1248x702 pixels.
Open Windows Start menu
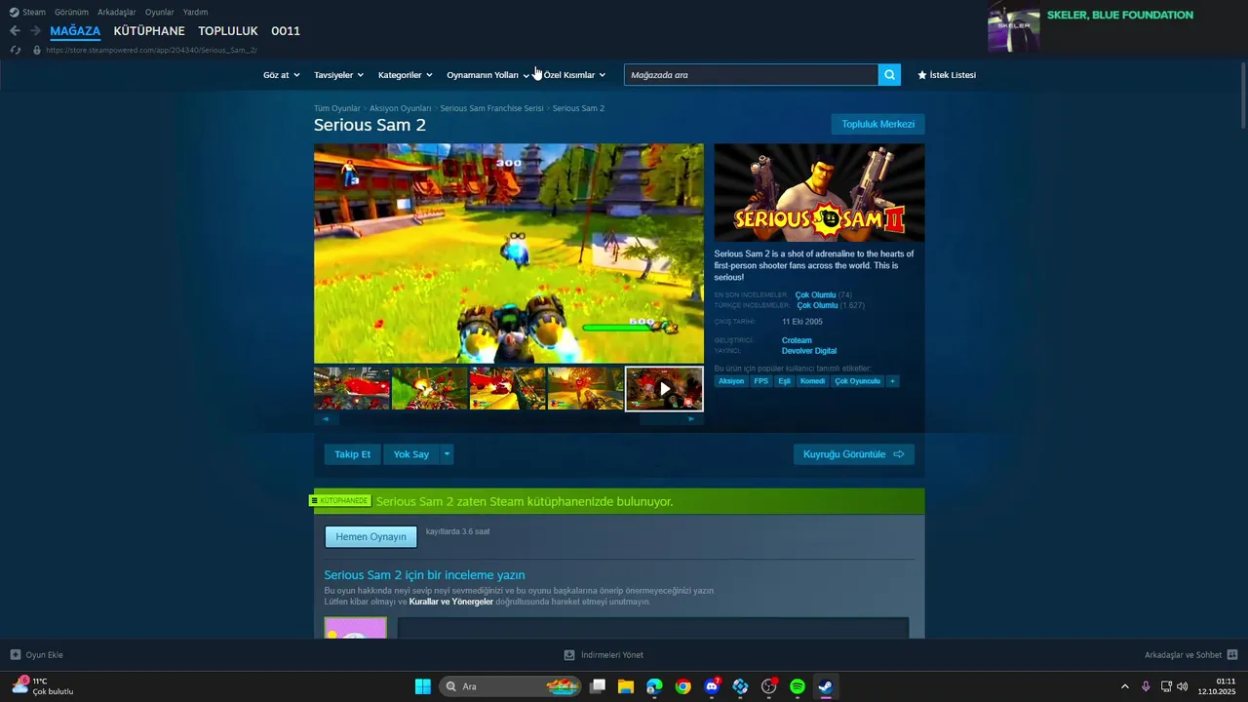pos(422,686)
